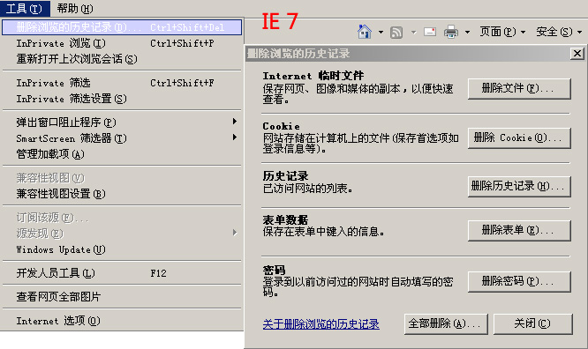Click the 删除历史记录(H) button
588x349 pixels.
coord(519,186)
